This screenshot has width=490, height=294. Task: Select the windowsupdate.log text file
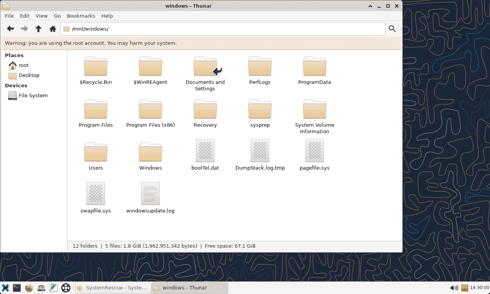coord(150,198)
